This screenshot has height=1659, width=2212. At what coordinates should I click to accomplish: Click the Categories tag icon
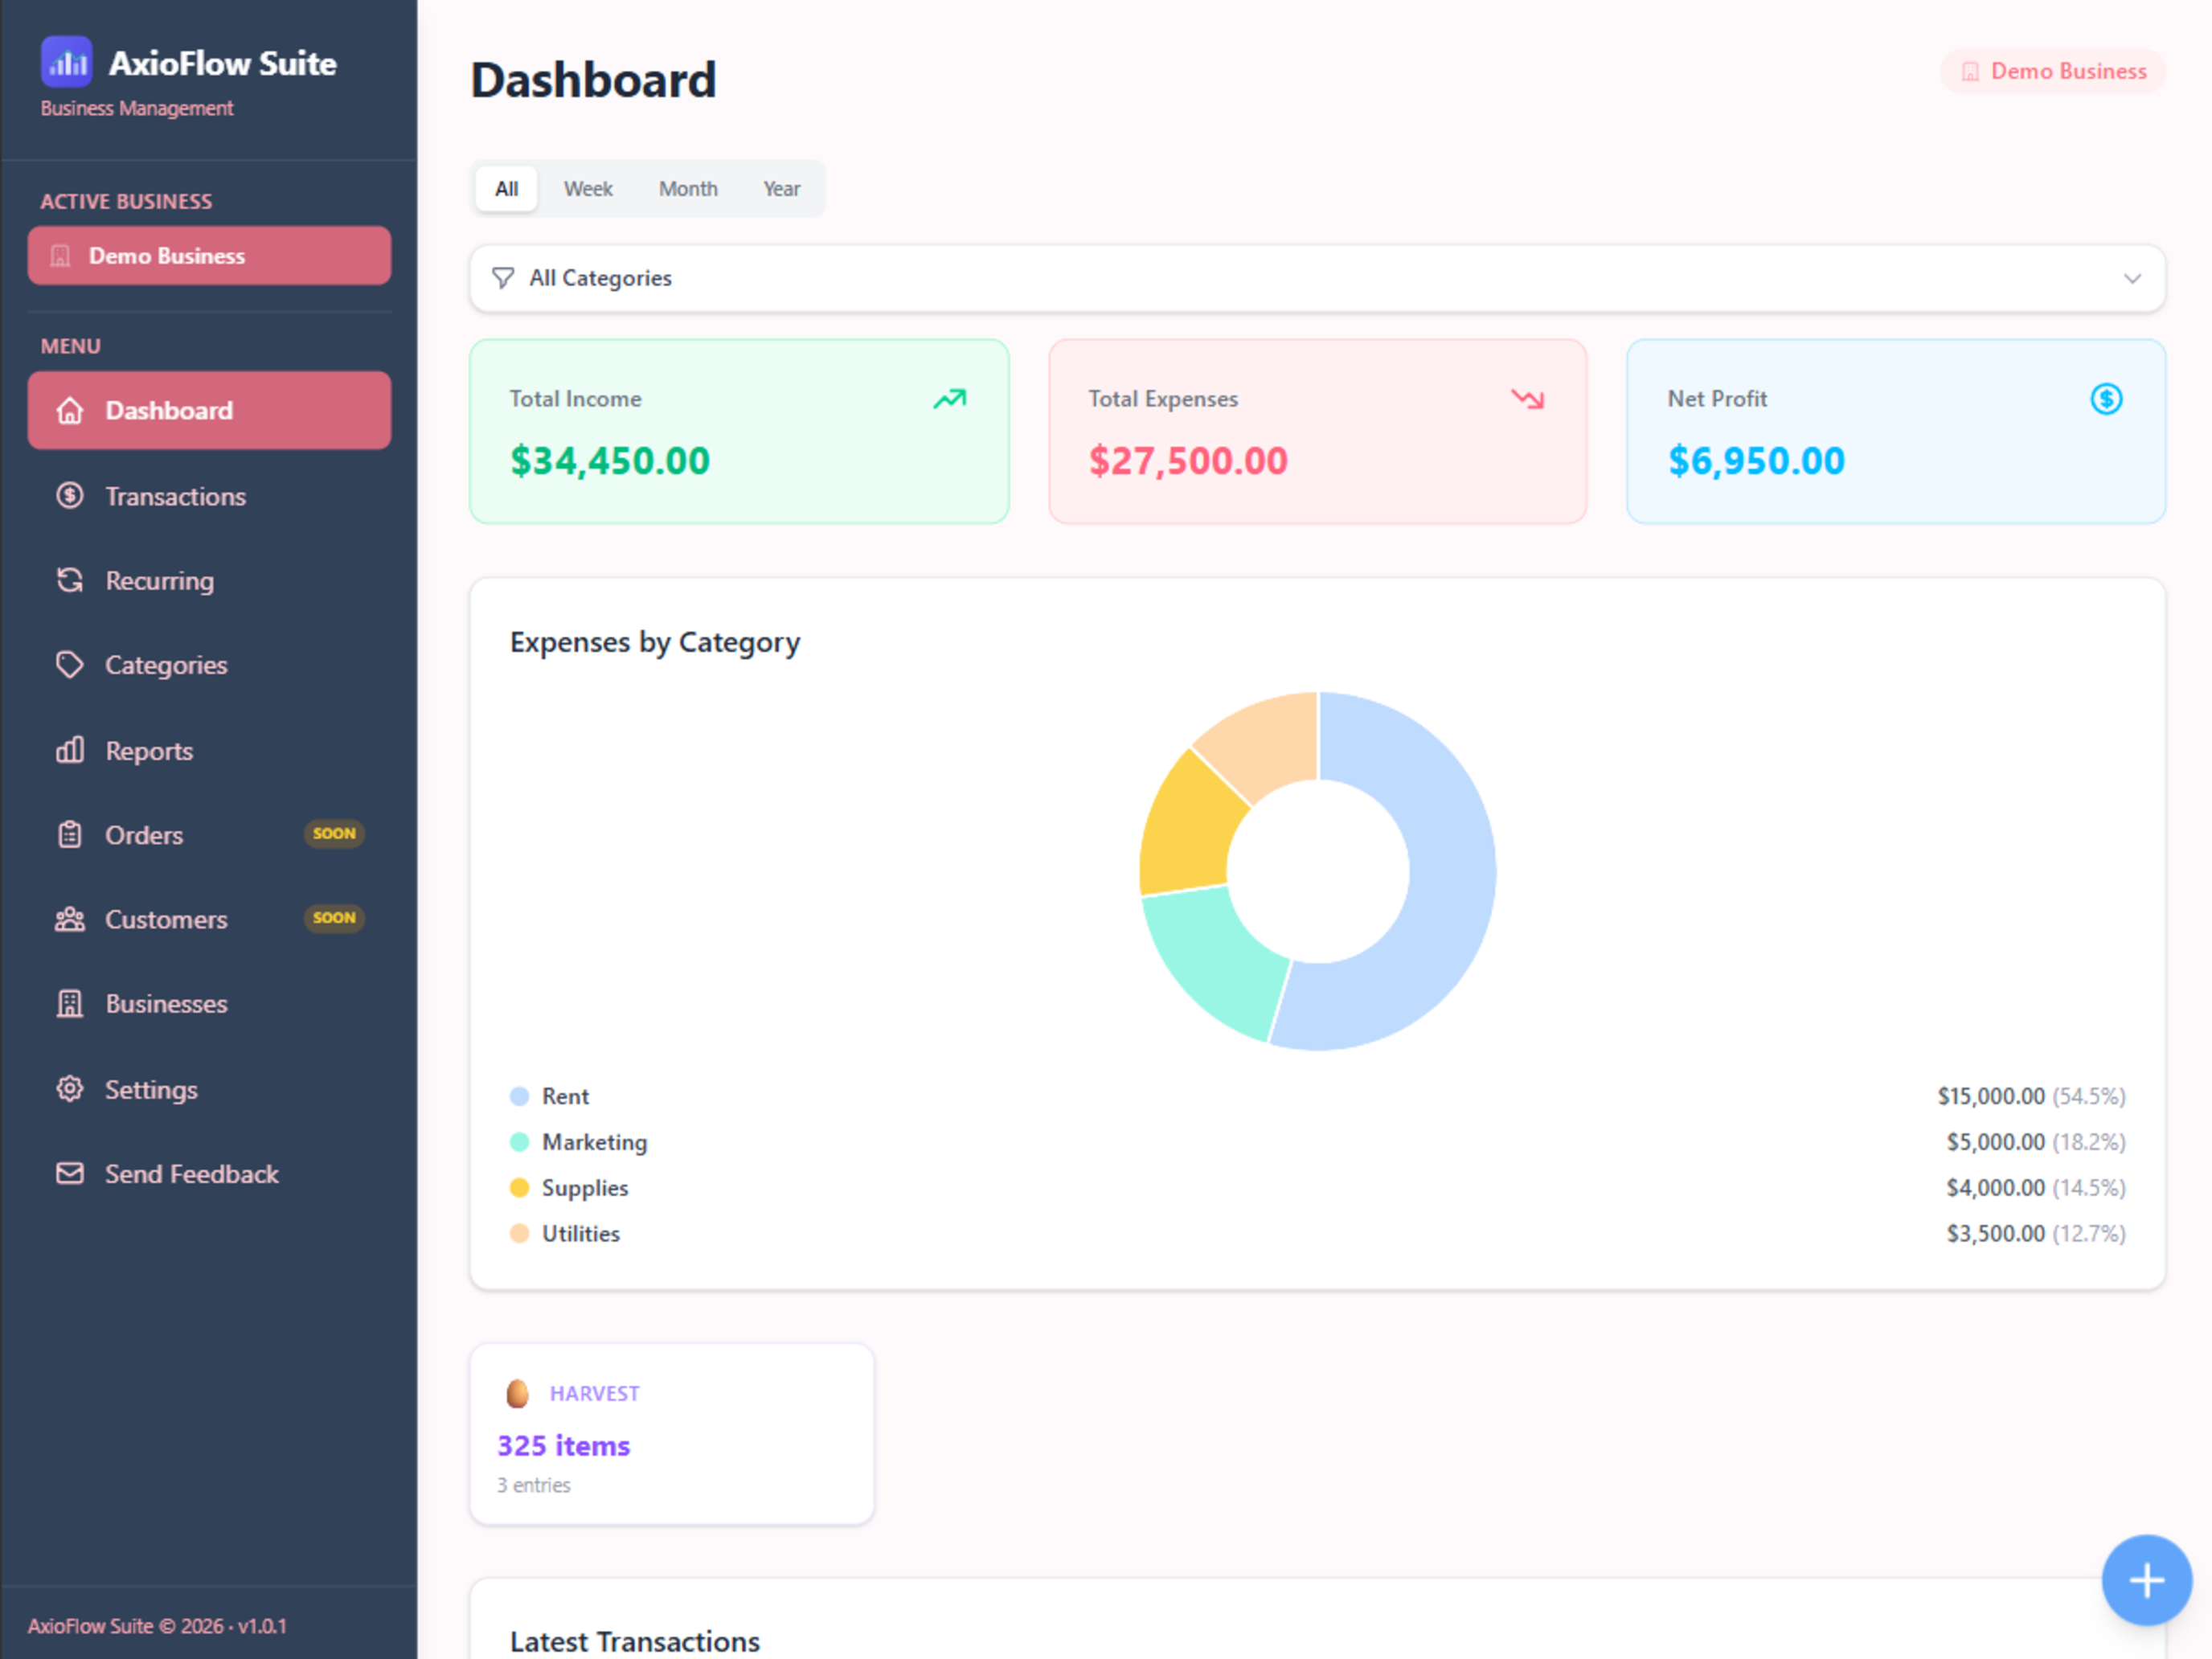(70, 664)
